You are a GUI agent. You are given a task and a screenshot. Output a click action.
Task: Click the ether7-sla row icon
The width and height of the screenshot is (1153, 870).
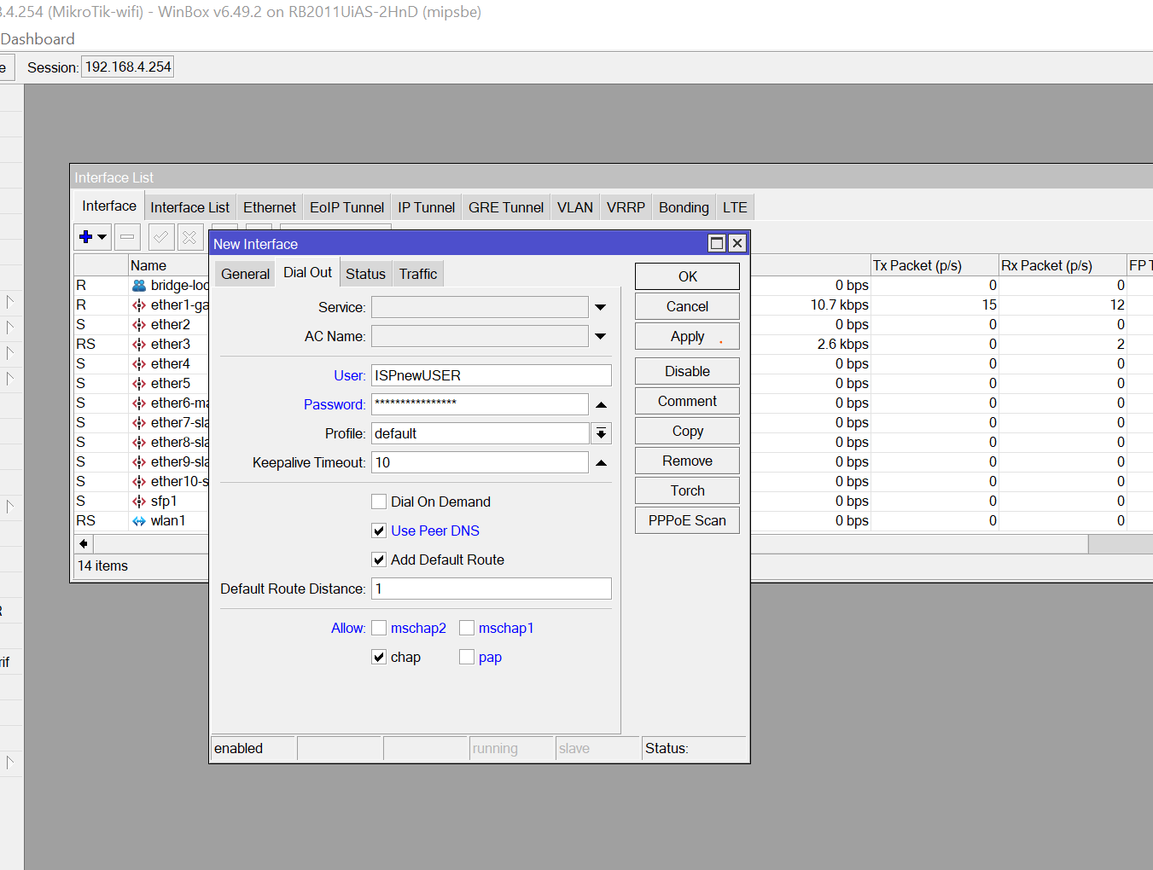[139, 423]
